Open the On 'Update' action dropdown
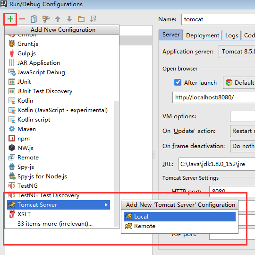The height and width of the screenshot is (255, 255). point(242,131)
